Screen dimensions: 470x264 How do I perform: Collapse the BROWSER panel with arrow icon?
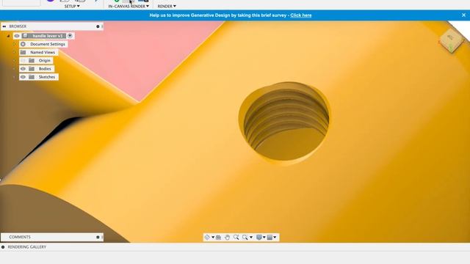pyautogui.click(x=4, y=26)
